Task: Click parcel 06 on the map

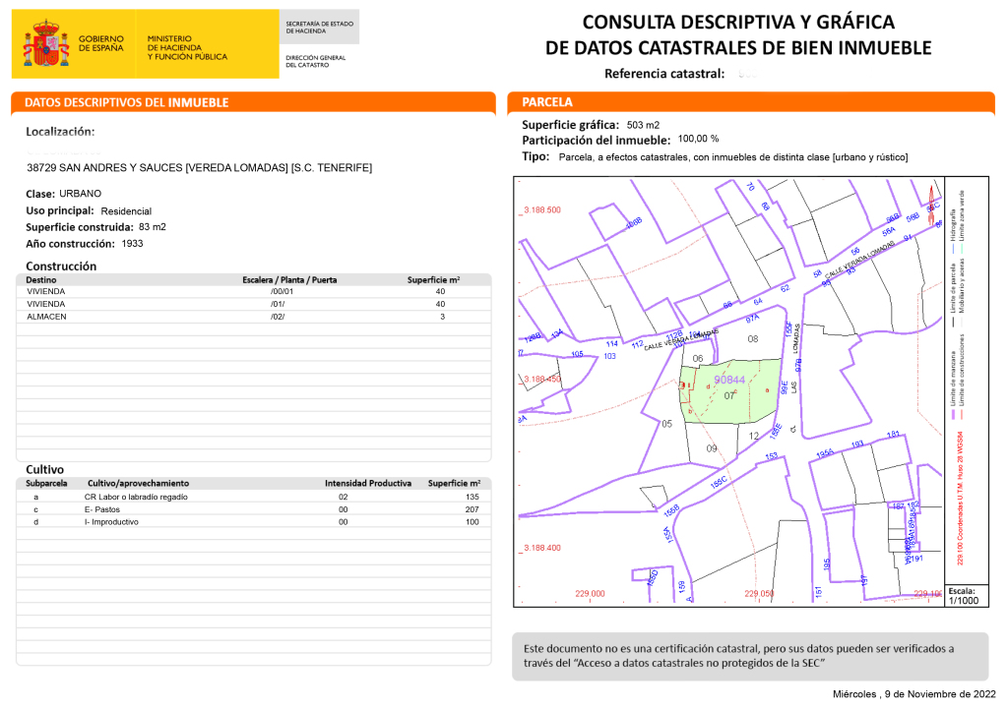Action: click(698, 358)
